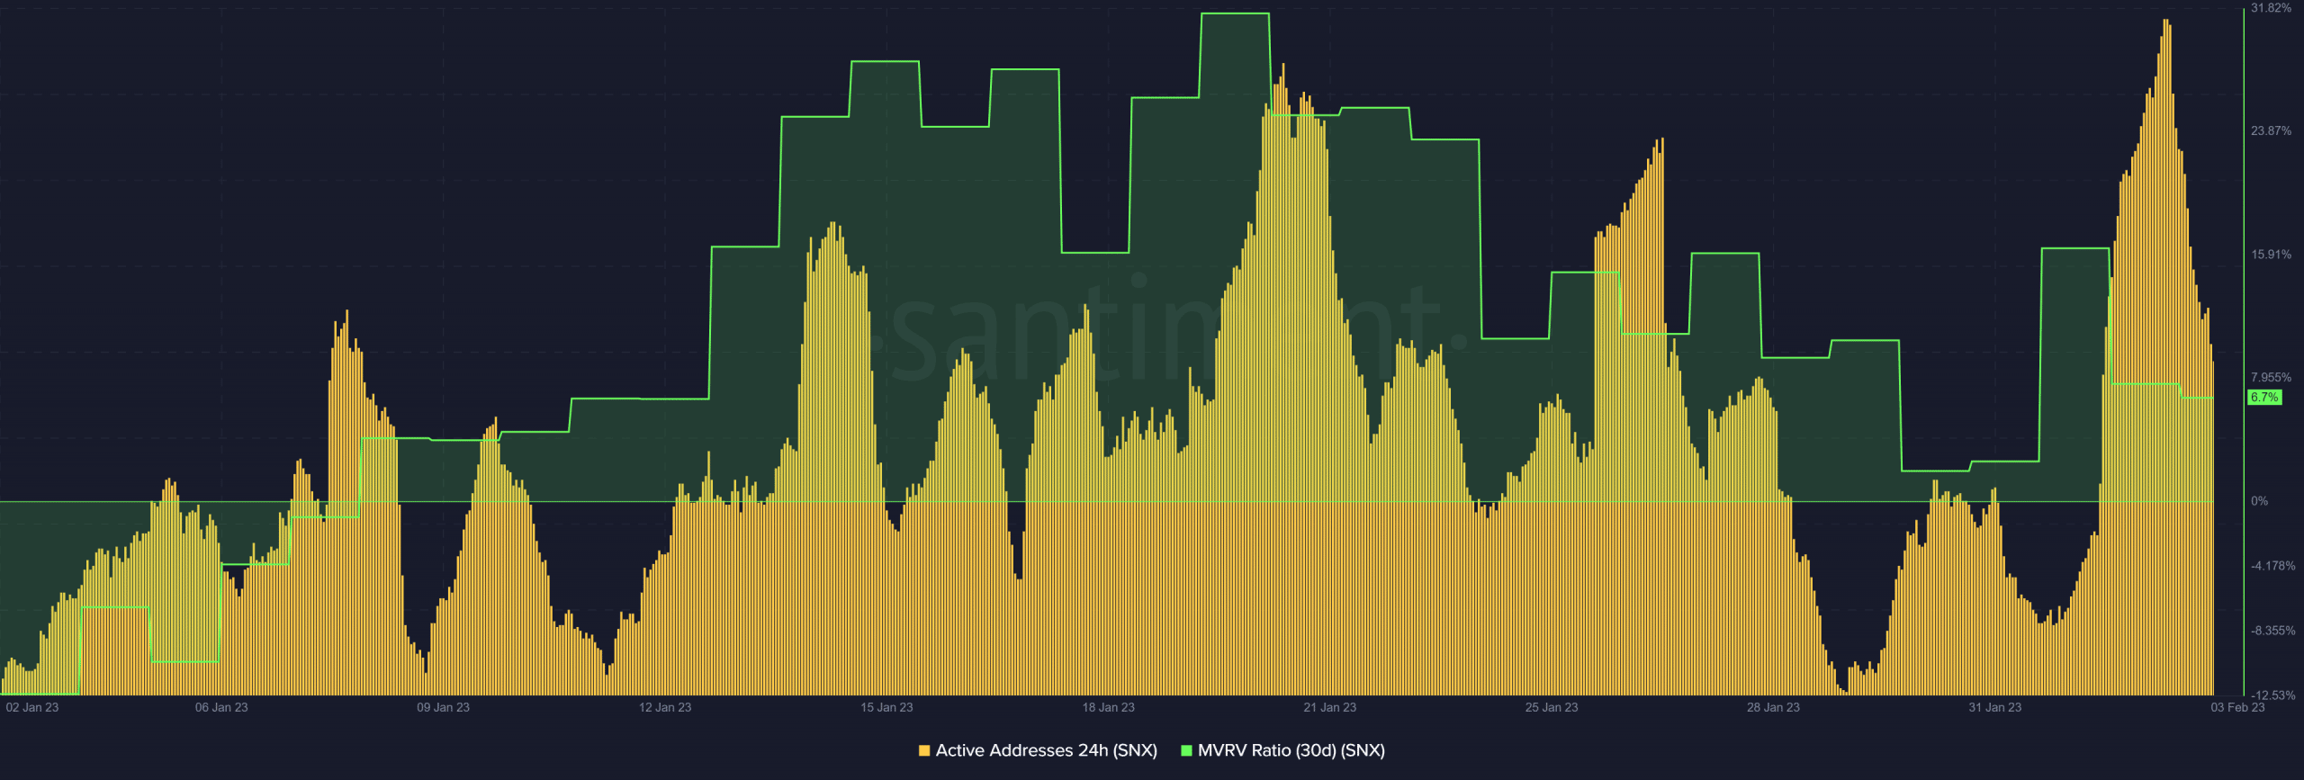This screenshot has height=780, width=2304.
Task: Click the -8.355% axis value
Action: [x=2272, y=631]
